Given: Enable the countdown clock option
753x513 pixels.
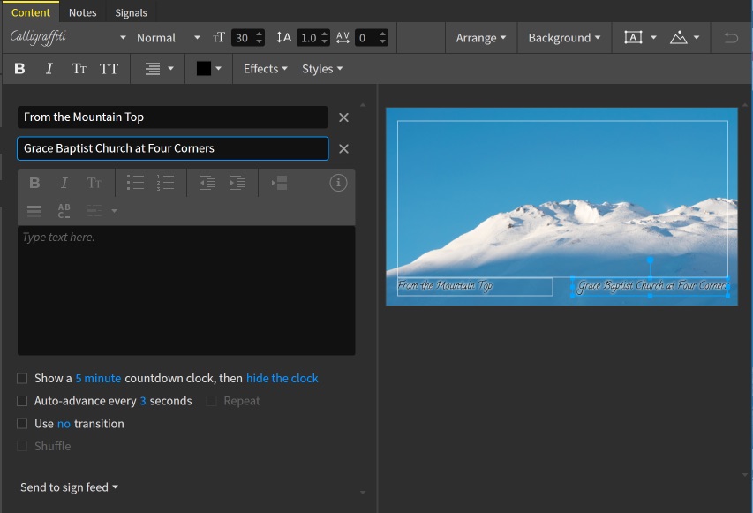Looking at the screenshot, I should tap(22, 378).
